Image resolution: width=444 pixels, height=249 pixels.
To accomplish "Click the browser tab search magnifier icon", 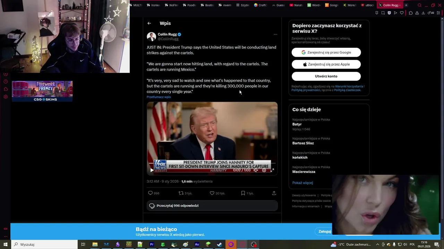I will [419, 5].
